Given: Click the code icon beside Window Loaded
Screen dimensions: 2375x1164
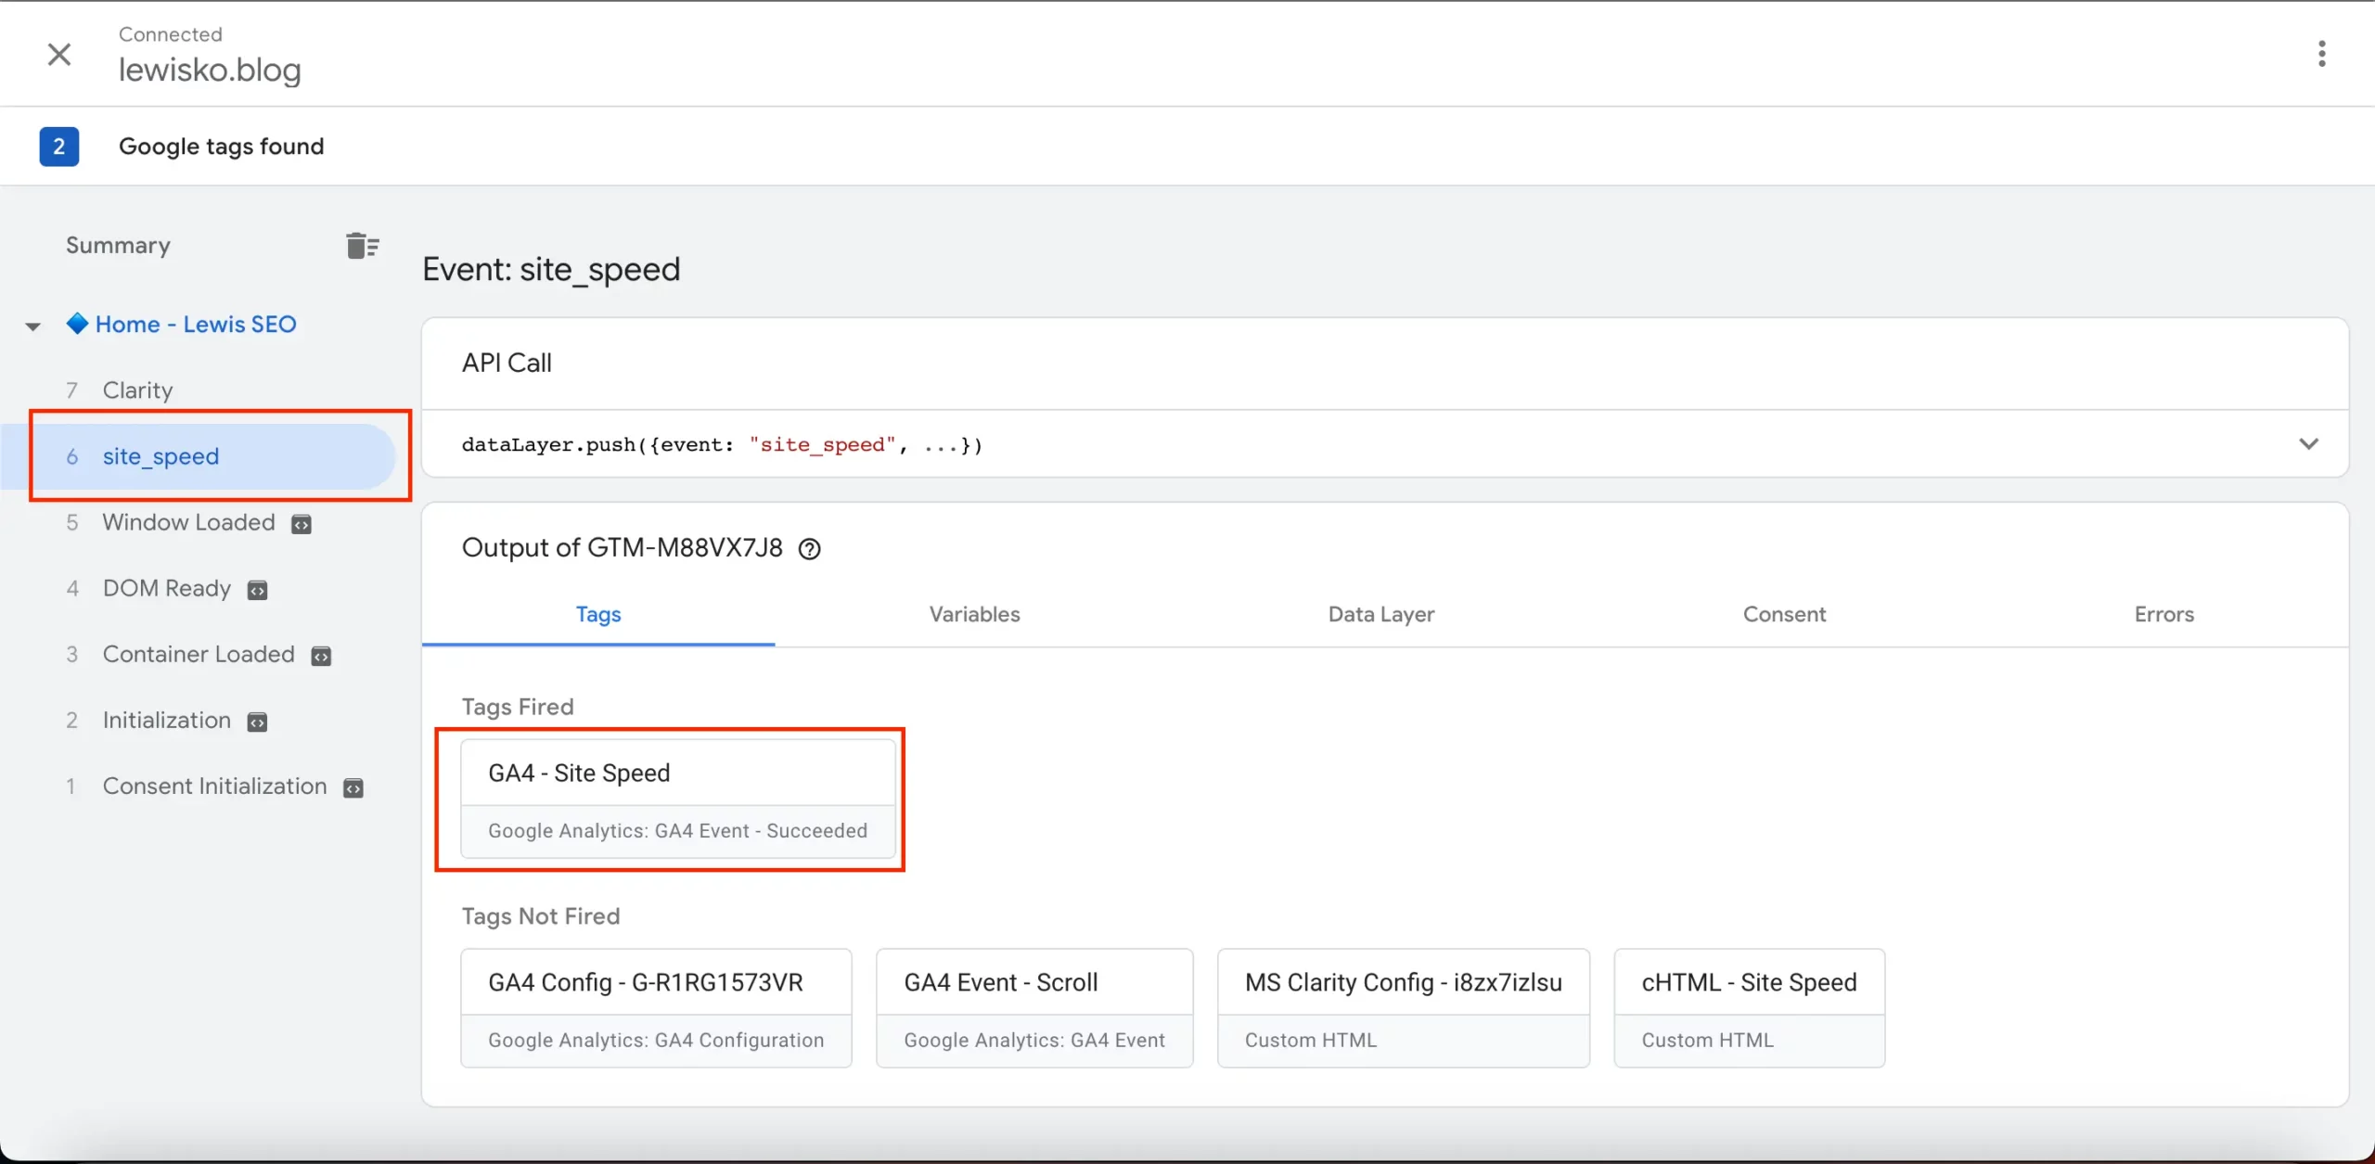Looking at the screenshot, I should (x=302, y=524).
